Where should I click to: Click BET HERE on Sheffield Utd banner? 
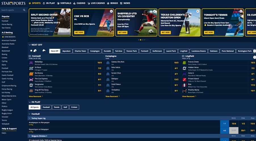[122, 32]
